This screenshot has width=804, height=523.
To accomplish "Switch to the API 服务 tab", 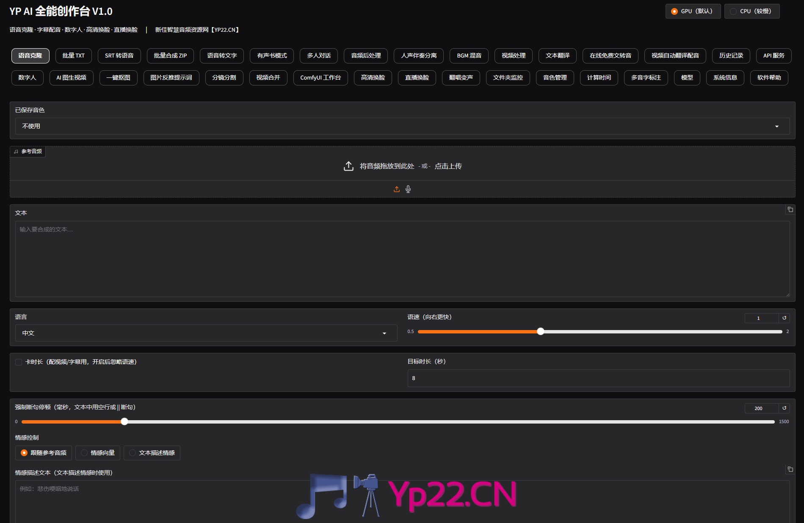I will point(774,55).
